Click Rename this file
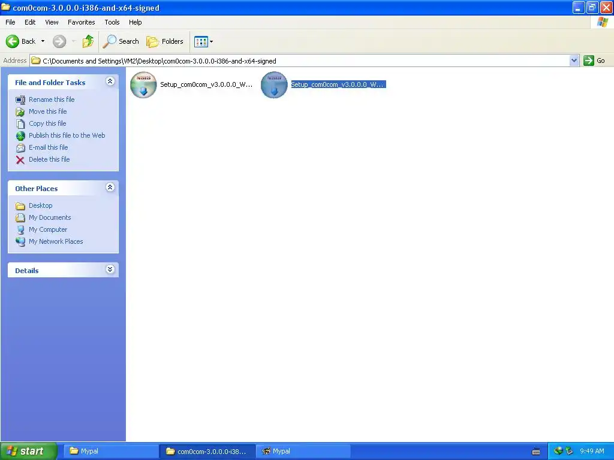Screen dimensions: 614x460 point(52,99)
